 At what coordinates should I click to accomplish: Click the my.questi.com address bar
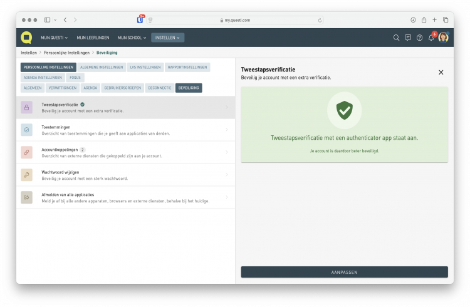pyautogui.click(x=235, y=20)
